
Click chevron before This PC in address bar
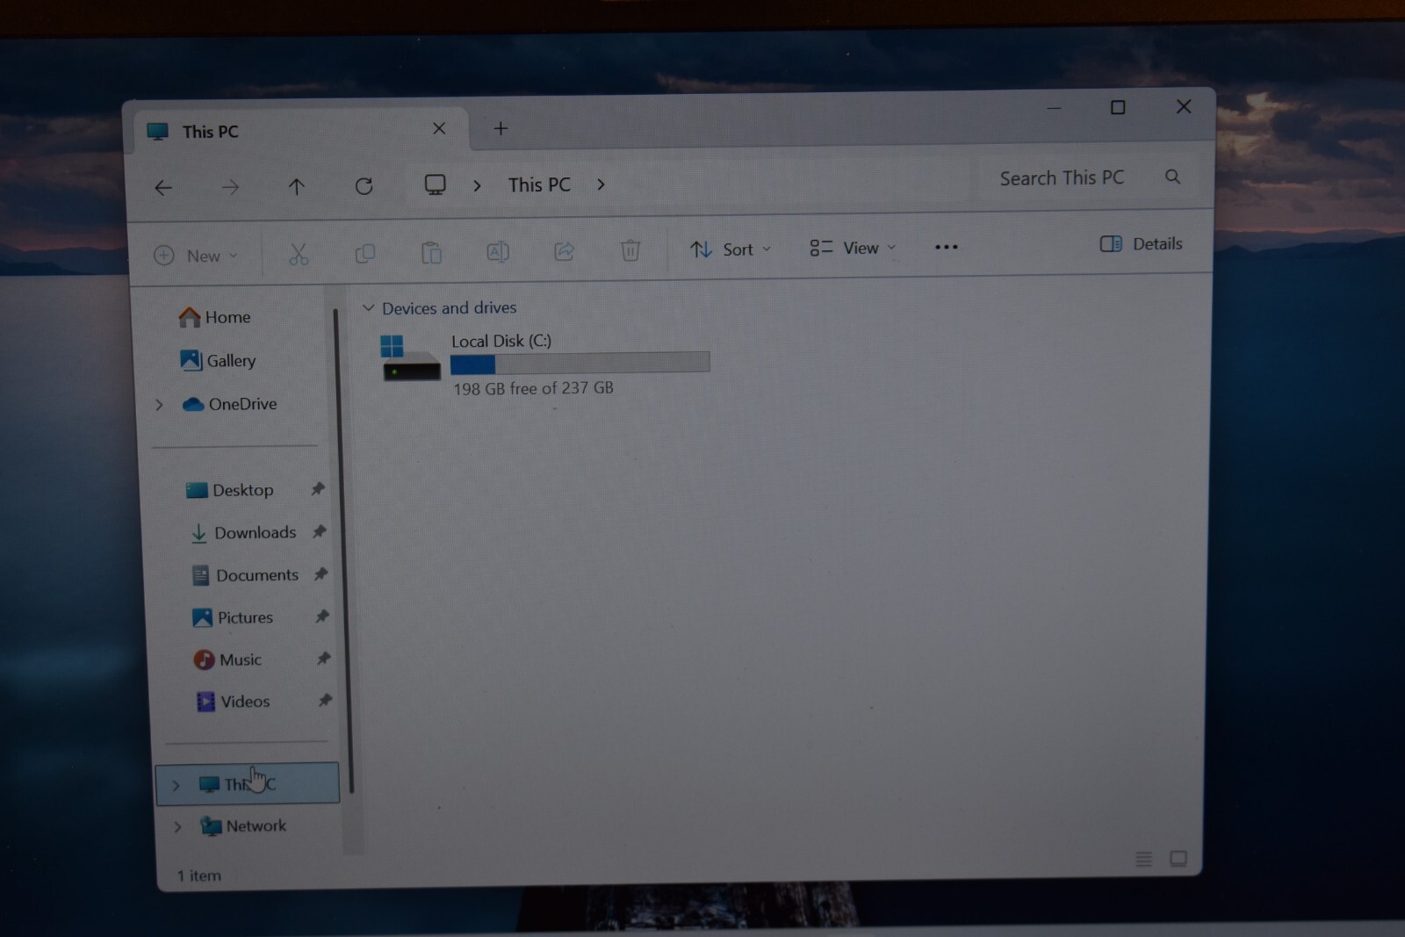click(x=477, y=185)
